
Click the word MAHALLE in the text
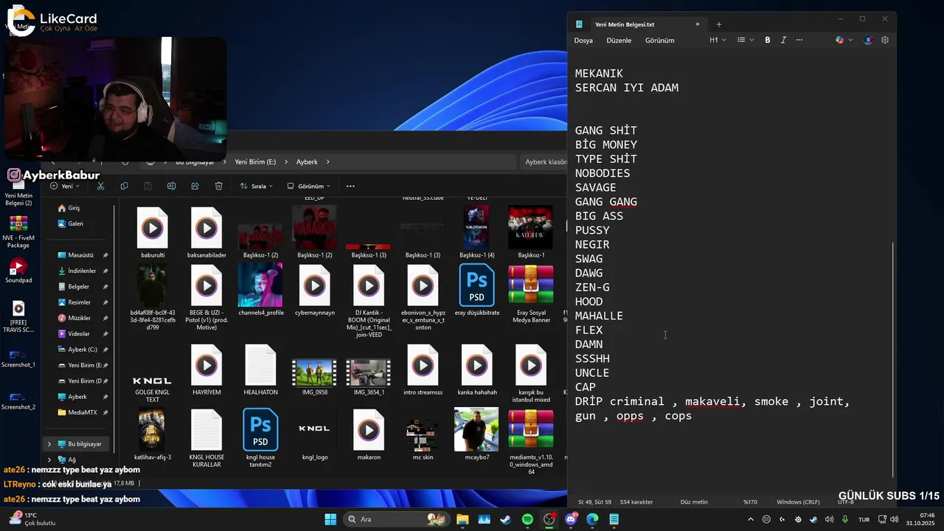pos(599,316)
